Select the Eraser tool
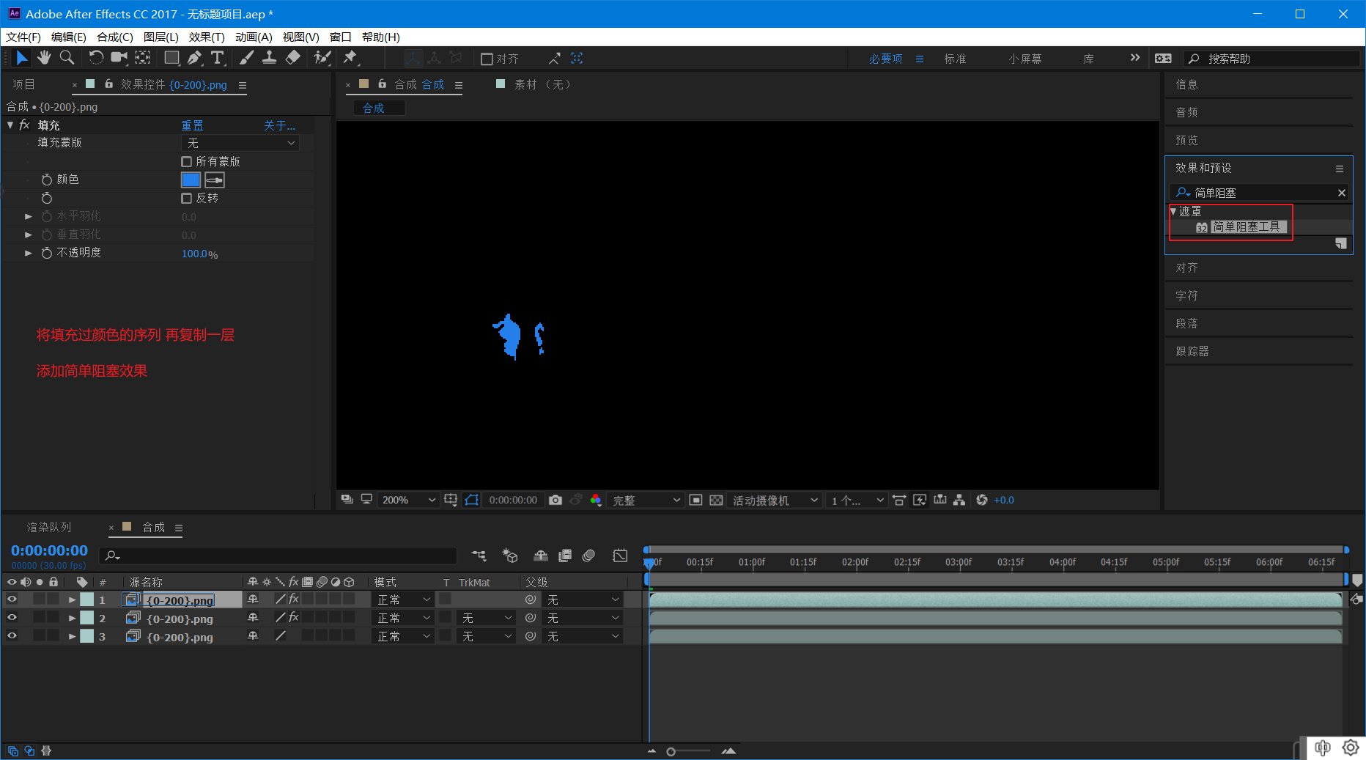 (x=293, y=58)
